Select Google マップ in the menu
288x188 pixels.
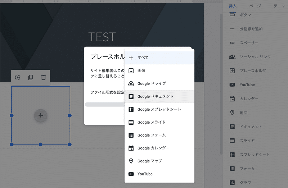(159, 161)
